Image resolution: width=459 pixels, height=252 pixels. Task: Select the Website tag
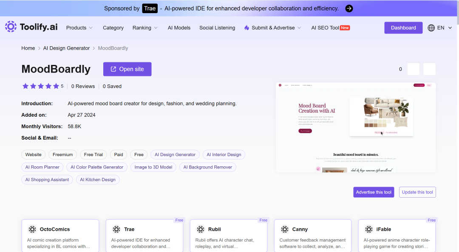click(34, 155)
